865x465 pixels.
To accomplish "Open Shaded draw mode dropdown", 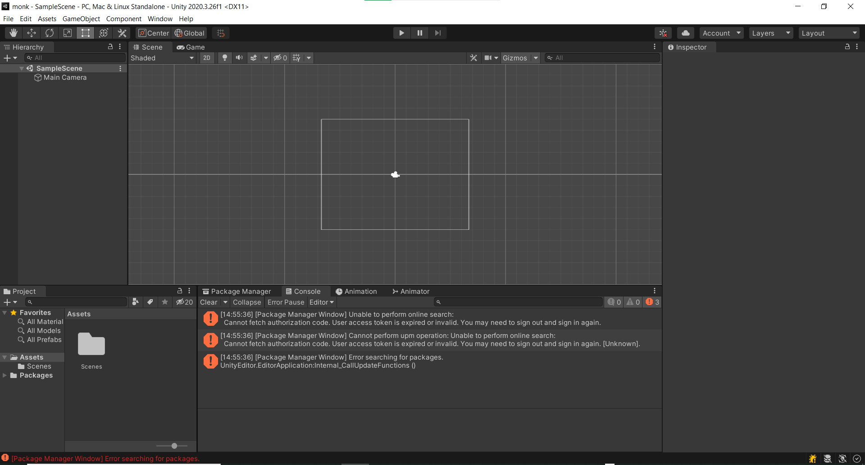I will click(x=162, y=58).
